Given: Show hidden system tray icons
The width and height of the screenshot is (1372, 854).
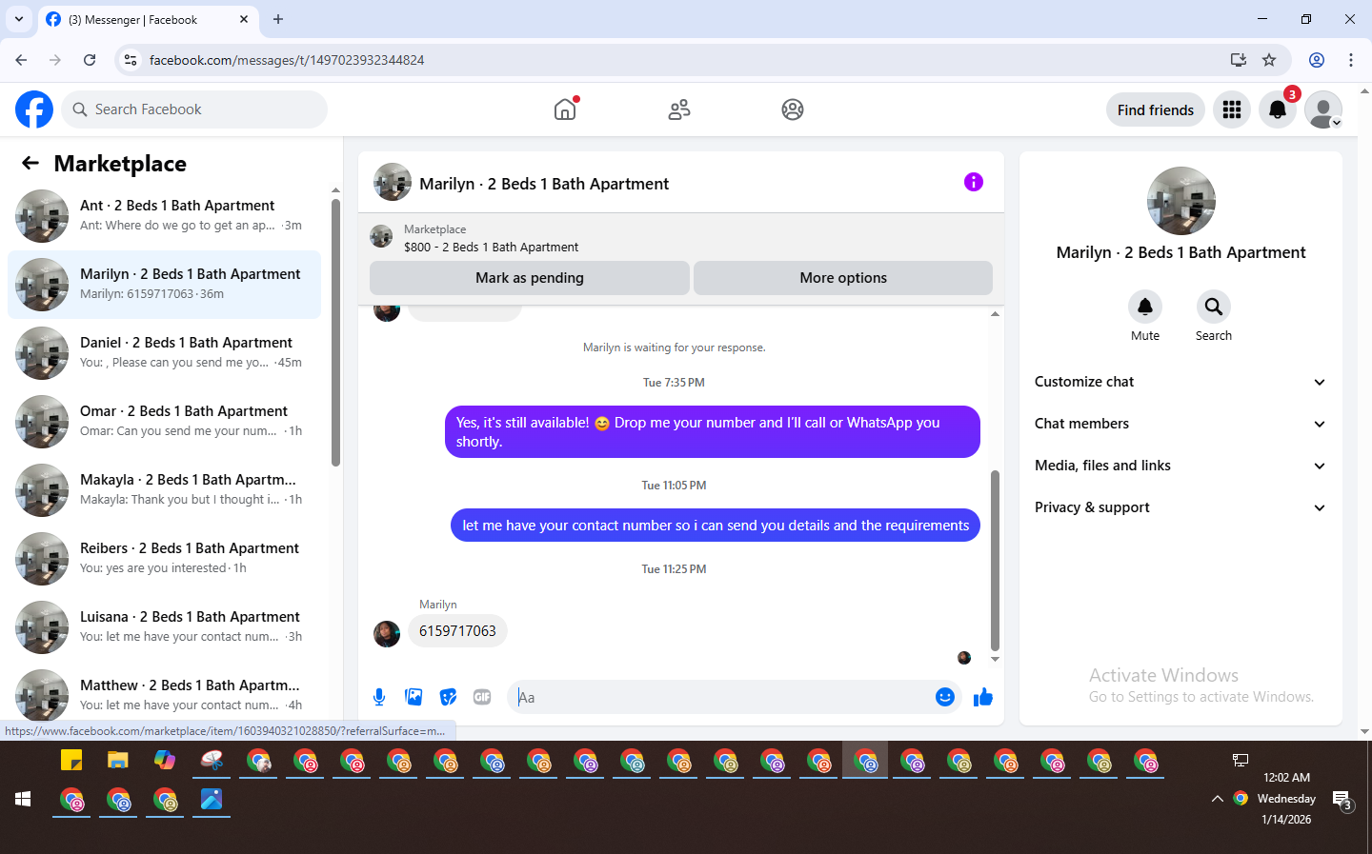Looking at the screenshot, I should (x=1217, y=799).
